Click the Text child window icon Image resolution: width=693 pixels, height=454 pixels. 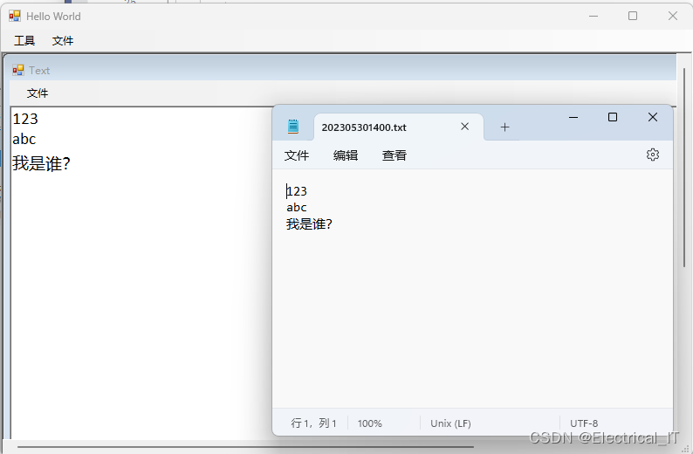[x=18, y=71]
